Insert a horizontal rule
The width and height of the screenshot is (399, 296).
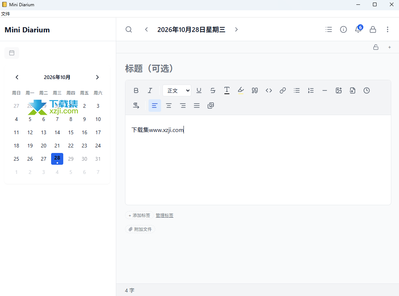pos(325,90)
